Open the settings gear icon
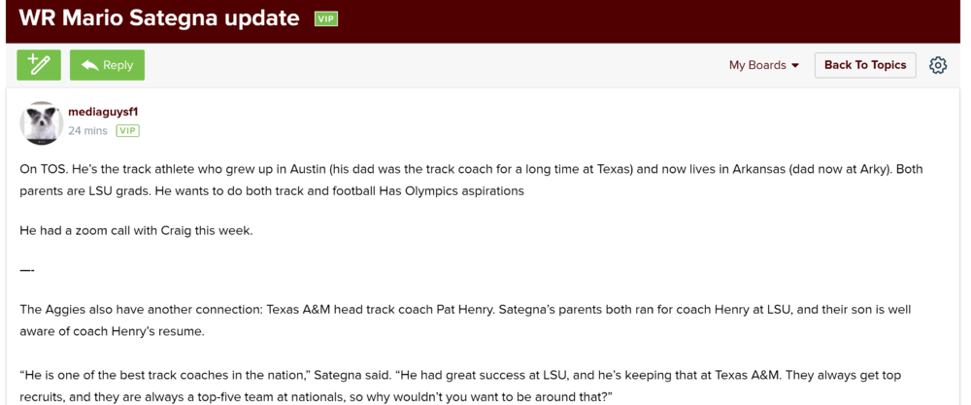971x405 pixels. [937, 65]
